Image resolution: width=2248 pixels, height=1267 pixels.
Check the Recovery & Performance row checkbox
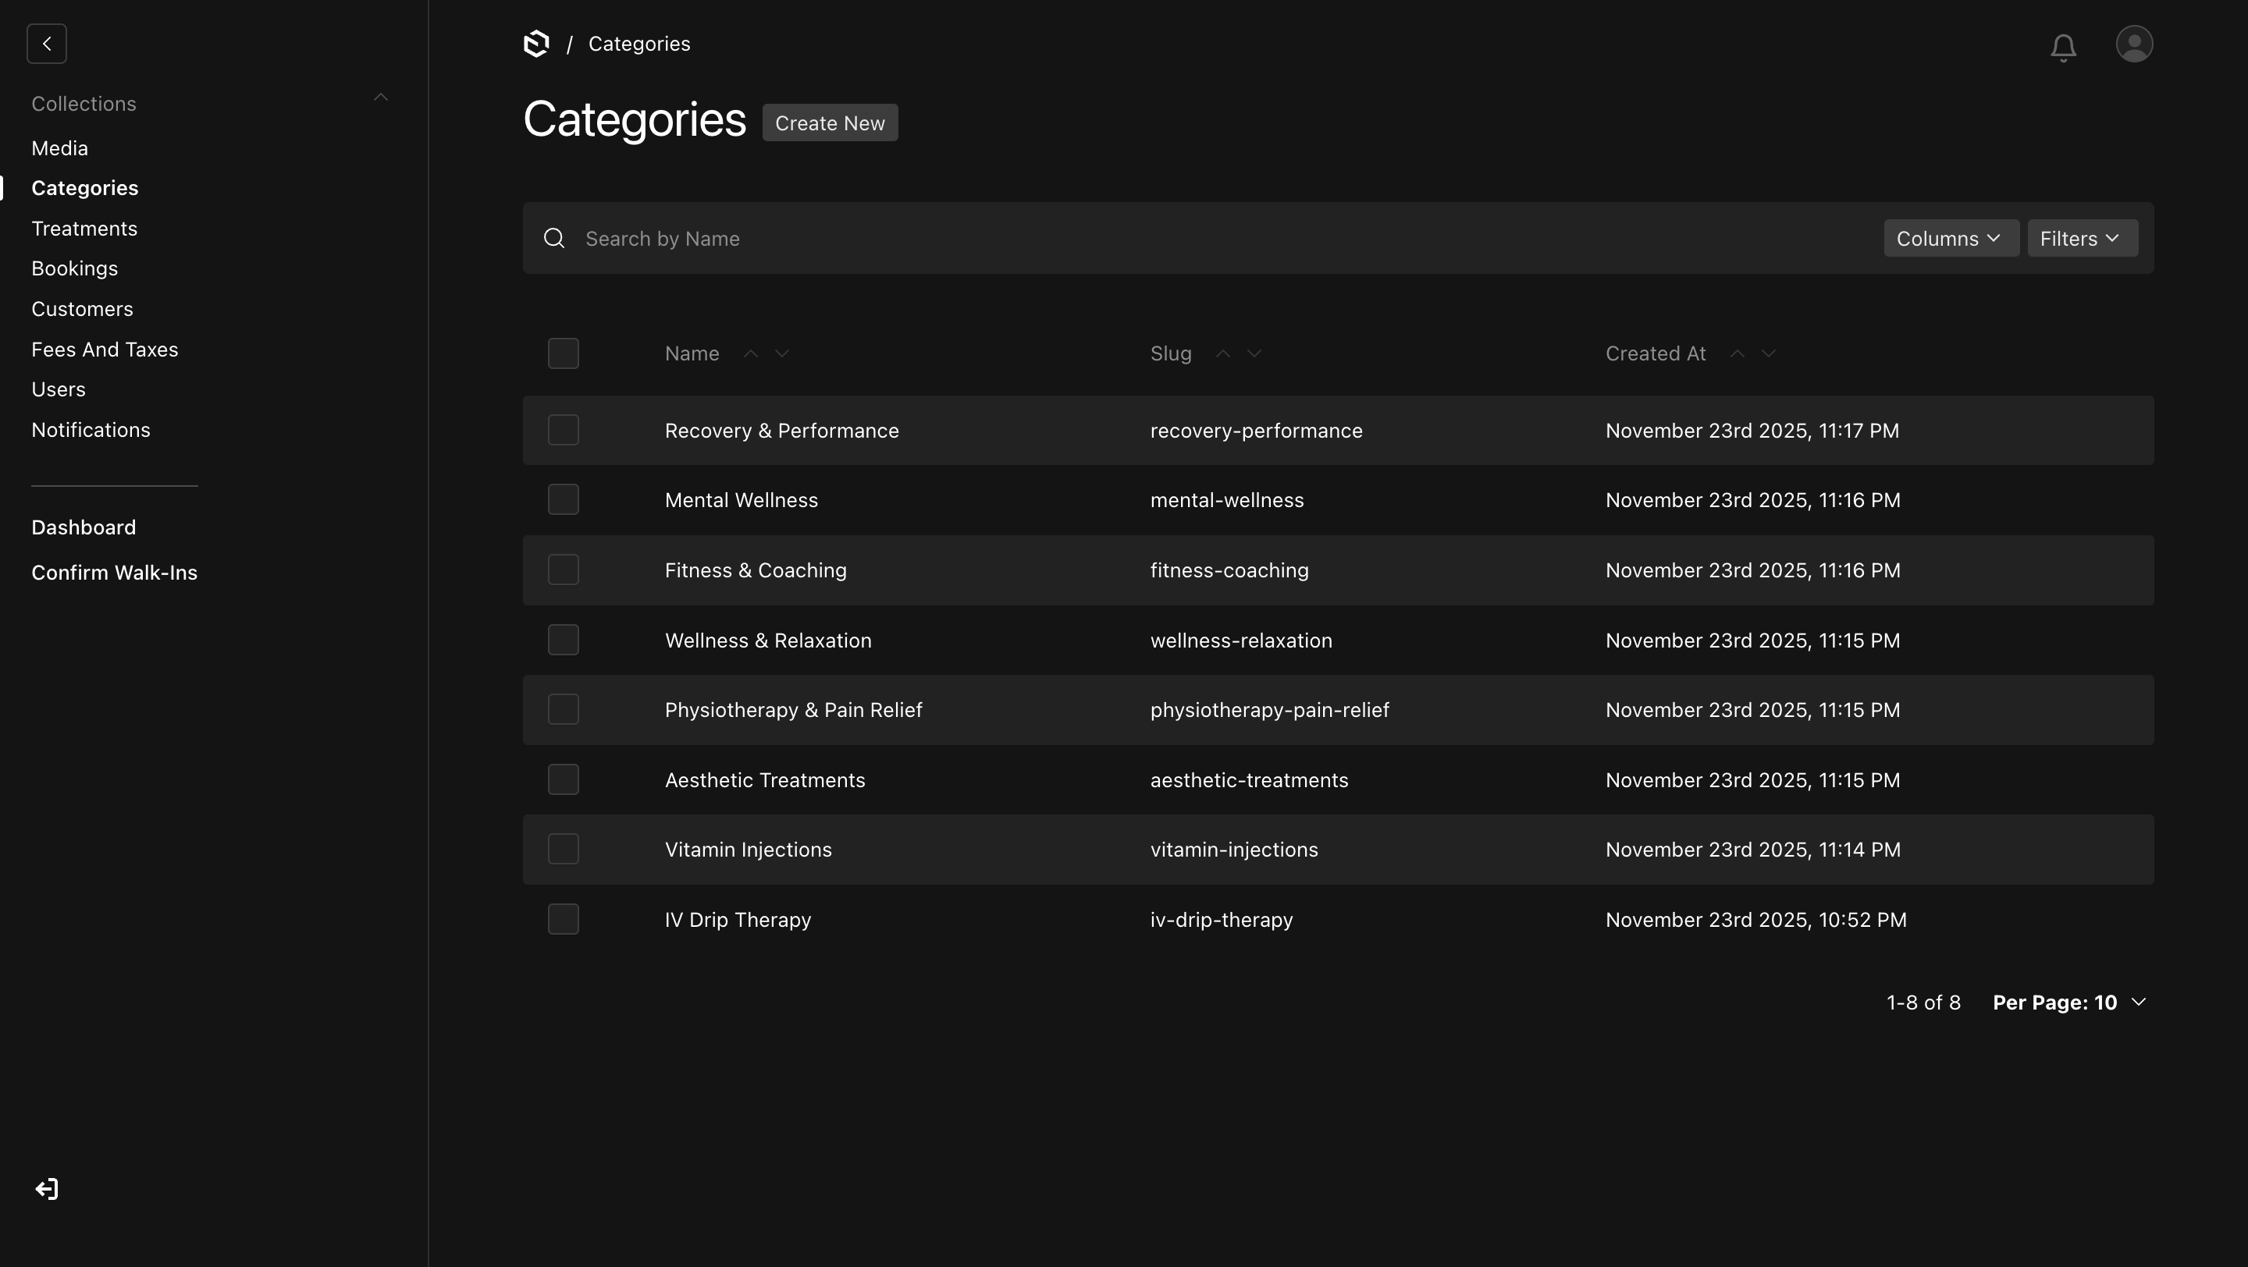(x=564, y=429)
